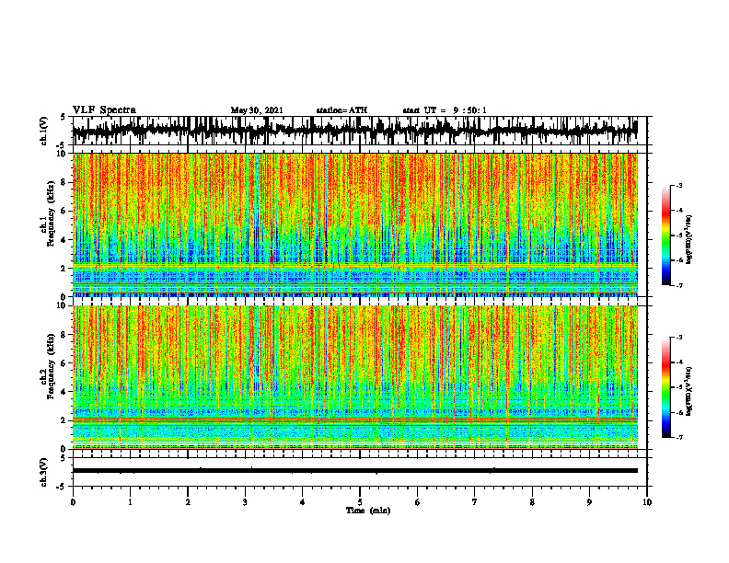Select the ch.1 "Frequency (kHz)" axis label
The image size is (729, 563).
51,213
